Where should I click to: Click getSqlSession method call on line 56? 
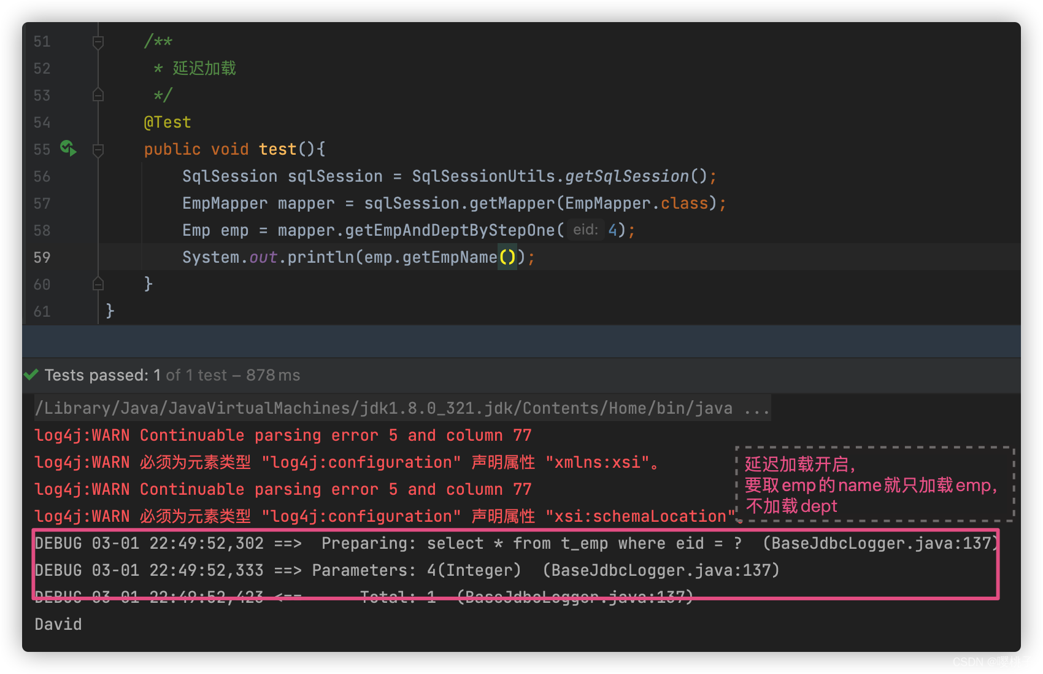(x=627, y=176)
